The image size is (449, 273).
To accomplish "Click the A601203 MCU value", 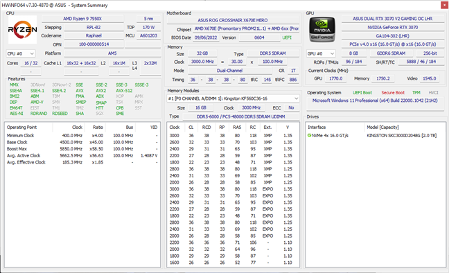I will pyautogui.click(x=148, y=35).
